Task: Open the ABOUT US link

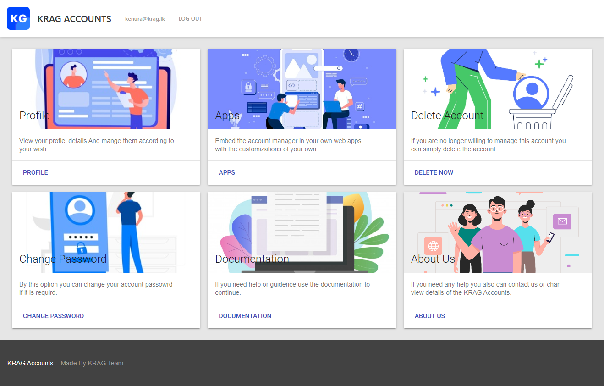Action: [x=429, y=316]
